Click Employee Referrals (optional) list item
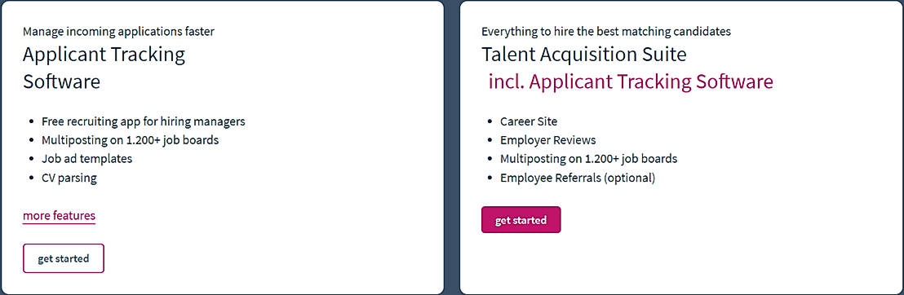 pyautogui.click(x=578, y=178)
